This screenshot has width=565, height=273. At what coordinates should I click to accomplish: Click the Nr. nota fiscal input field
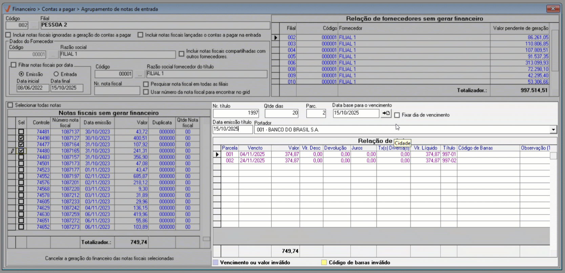(117, 91)
